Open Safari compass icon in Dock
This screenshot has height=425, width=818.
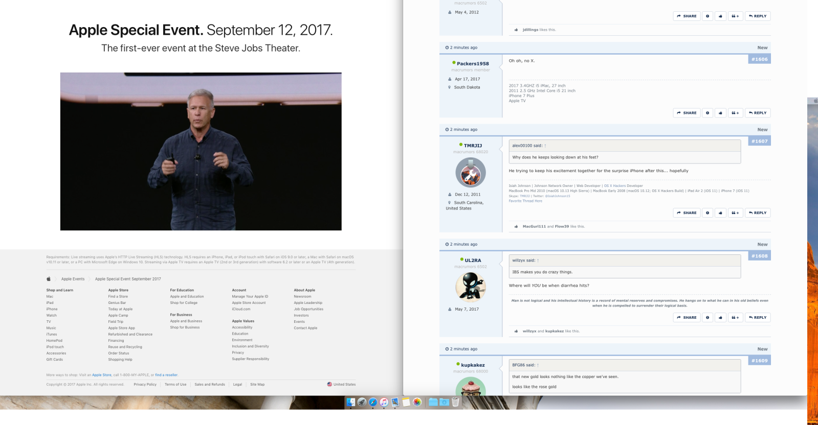point(373,403)
